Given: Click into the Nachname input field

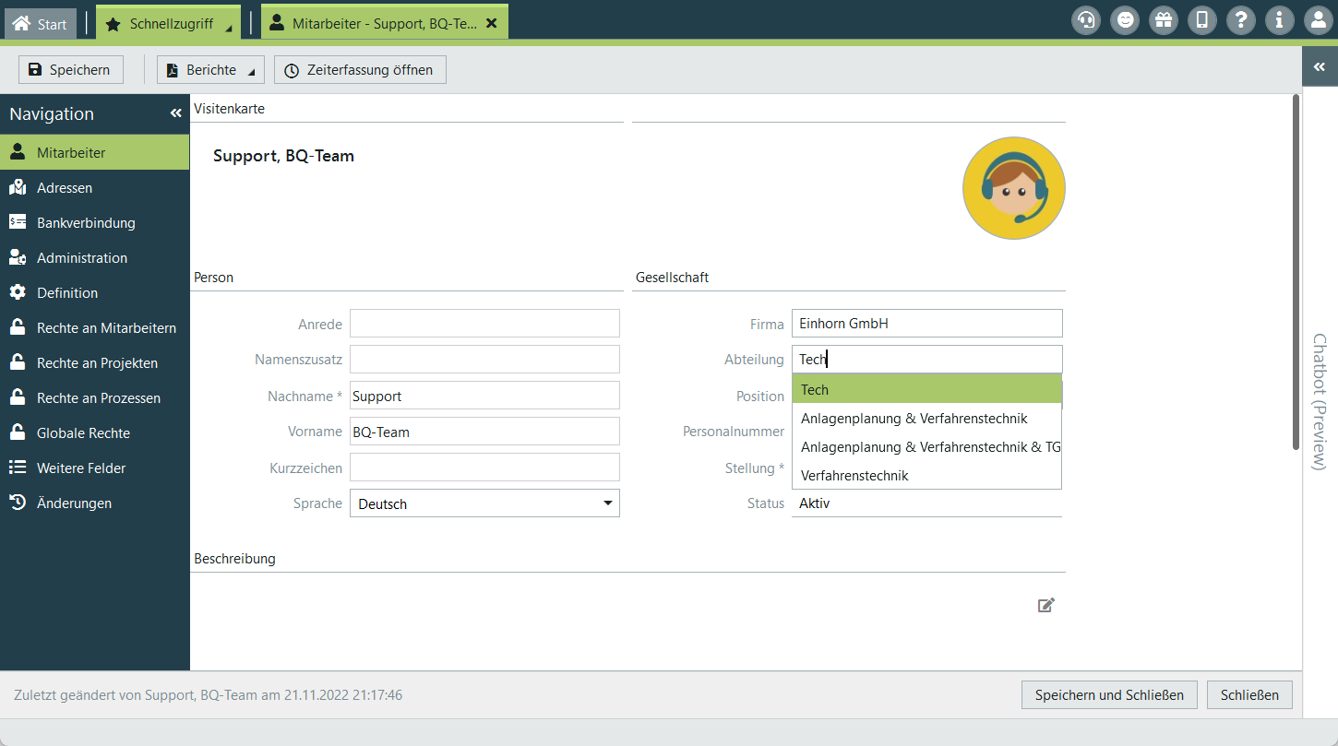Looking at the screenshot, I should pos(484,396).
